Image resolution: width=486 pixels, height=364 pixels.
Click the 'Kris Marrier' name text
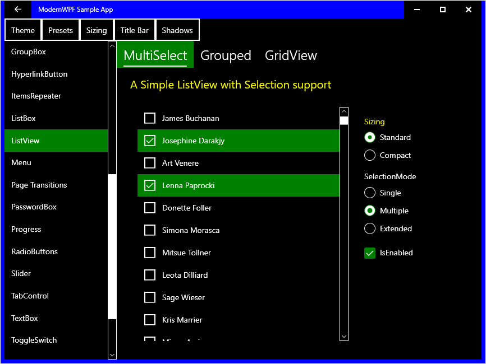[x=182, y=320]
